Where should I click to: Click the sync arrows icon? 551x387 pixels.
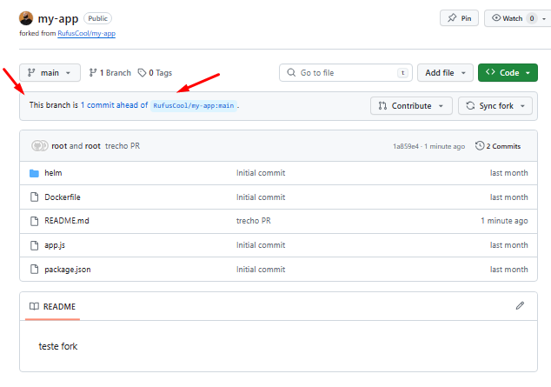470,105
